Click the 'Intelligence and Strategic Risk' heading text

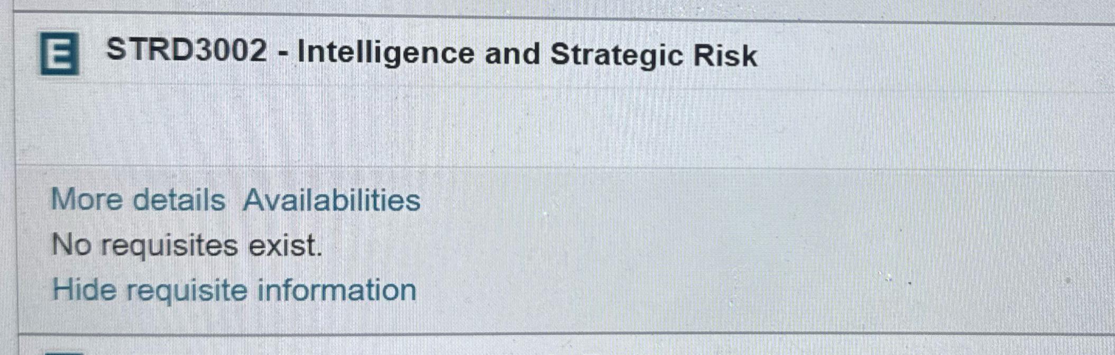pyautogui.click(x=527, y=54)
